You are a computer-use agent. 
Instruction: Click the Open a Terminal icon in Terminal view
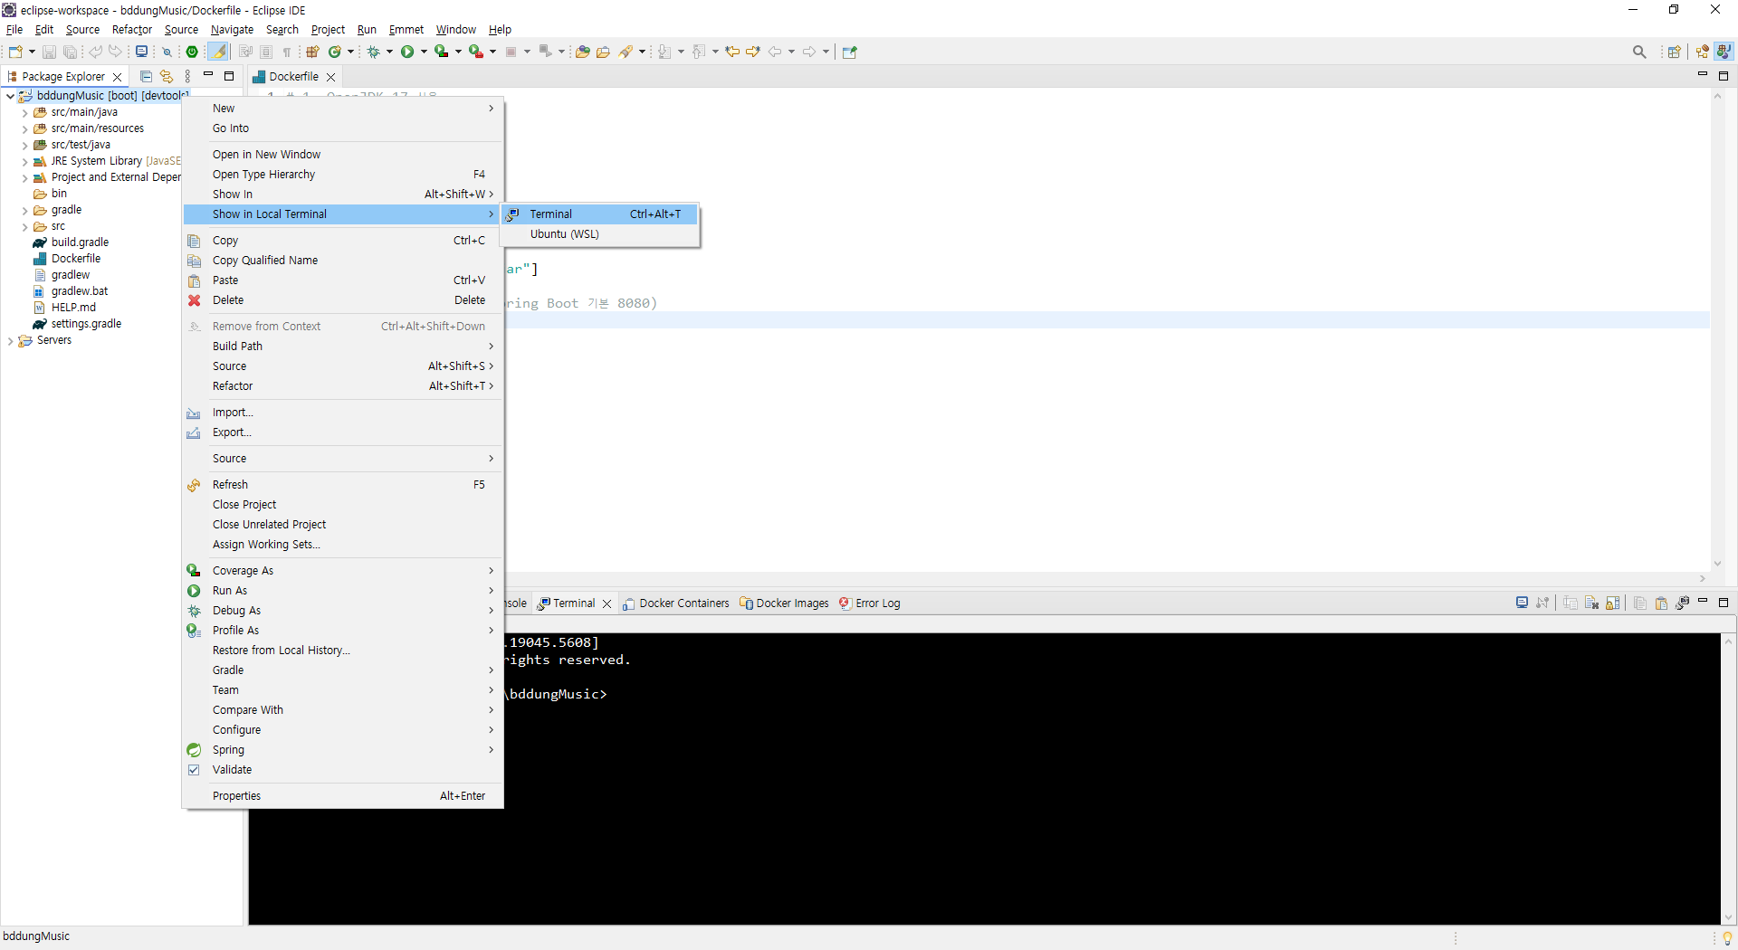pos(1522,603)
